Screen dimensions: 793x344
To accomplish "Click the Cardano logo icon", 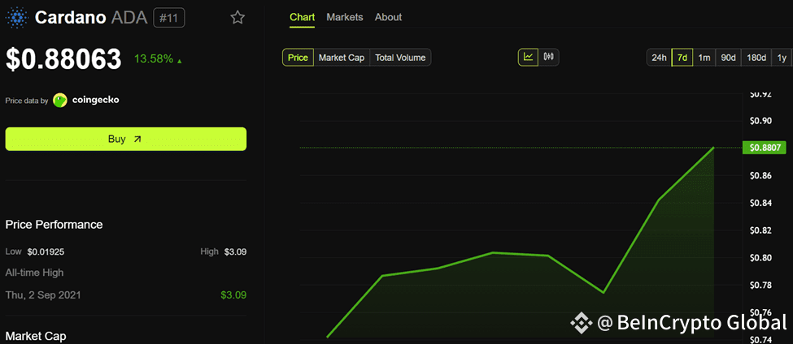I will [18, 18].
